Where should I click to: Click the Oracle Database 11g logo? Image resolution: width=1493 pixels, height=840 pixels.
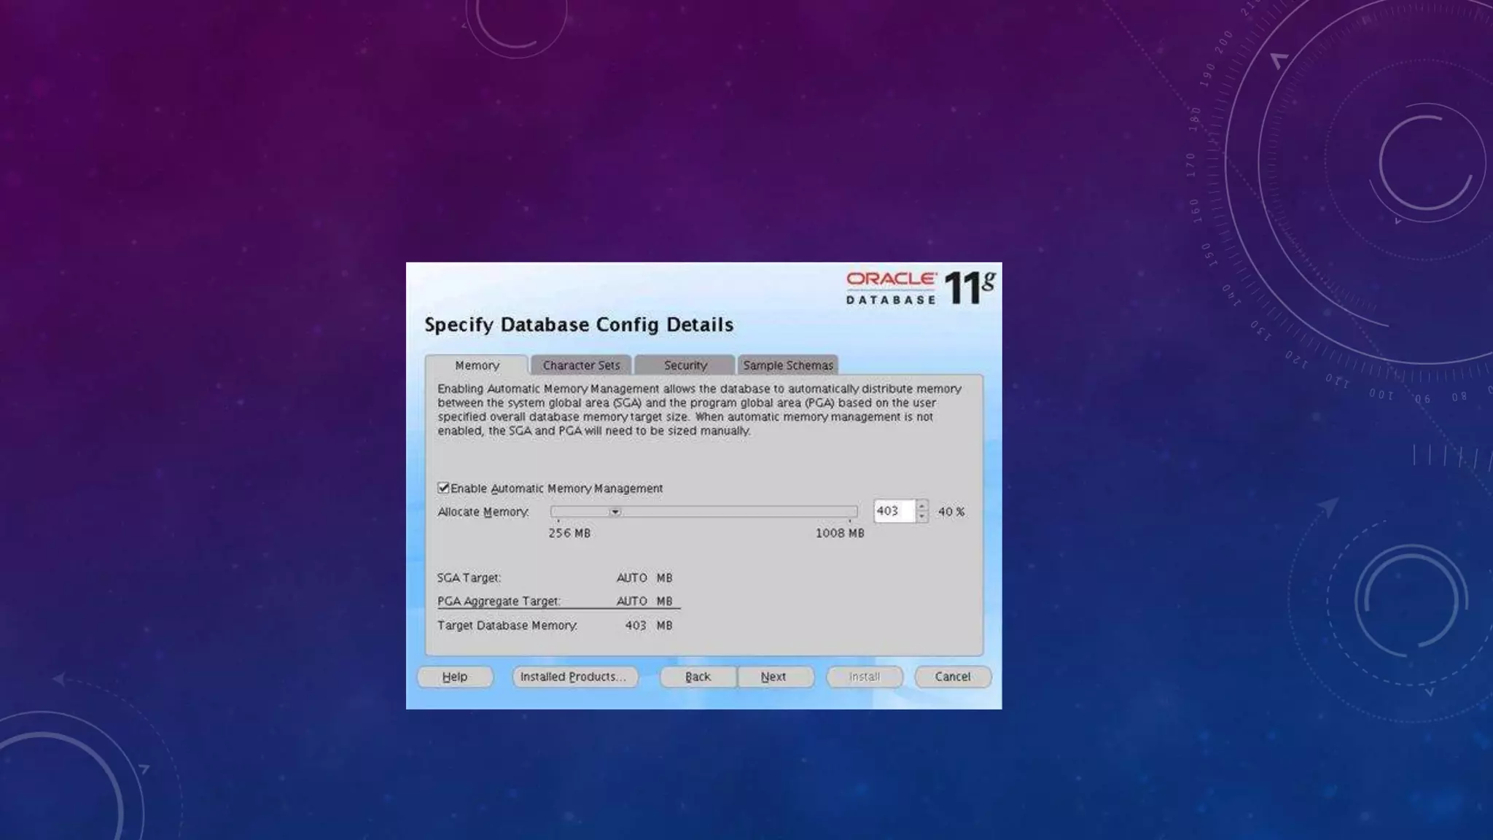point(920,289)
